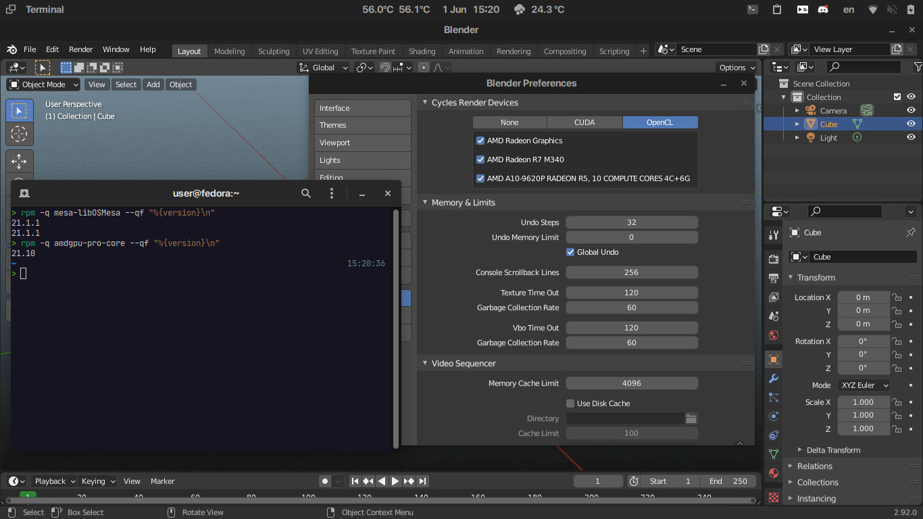Viewport: 923px width, 519px height.
Task: Toggle the Collection exclude checkbox in the outliner
Action: tap(897, 97)
